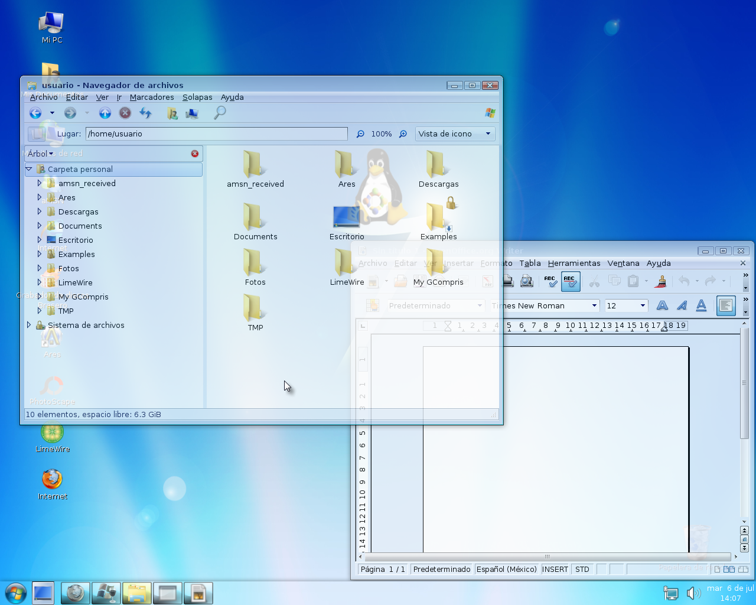This screenshot has width=756, height=605.
Task: Expand Documents node in tree
Action: click(x=40, y=226)
